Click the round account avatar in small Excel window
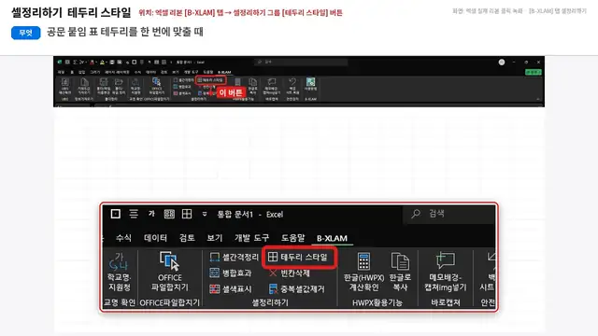 tap(502, 63)
